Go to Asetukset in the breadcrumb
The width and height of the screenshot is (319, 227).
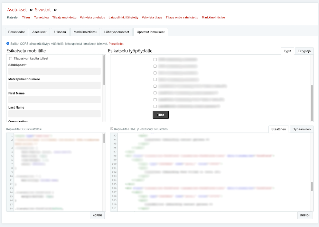point(17,10)
